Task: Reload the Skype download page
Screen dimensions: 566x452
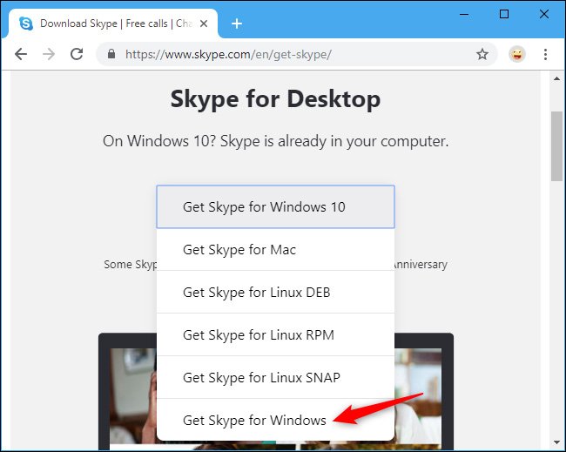Action: 77,54
